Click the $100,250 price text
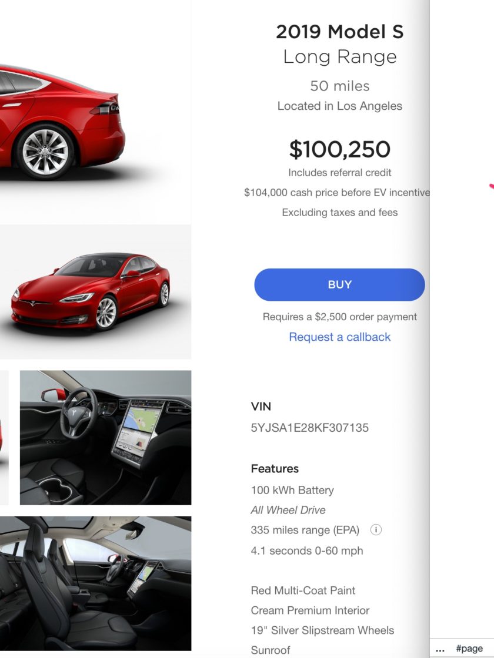Image resolution: width=494 pixels, height=658 pixels. (x=339, y=149)
